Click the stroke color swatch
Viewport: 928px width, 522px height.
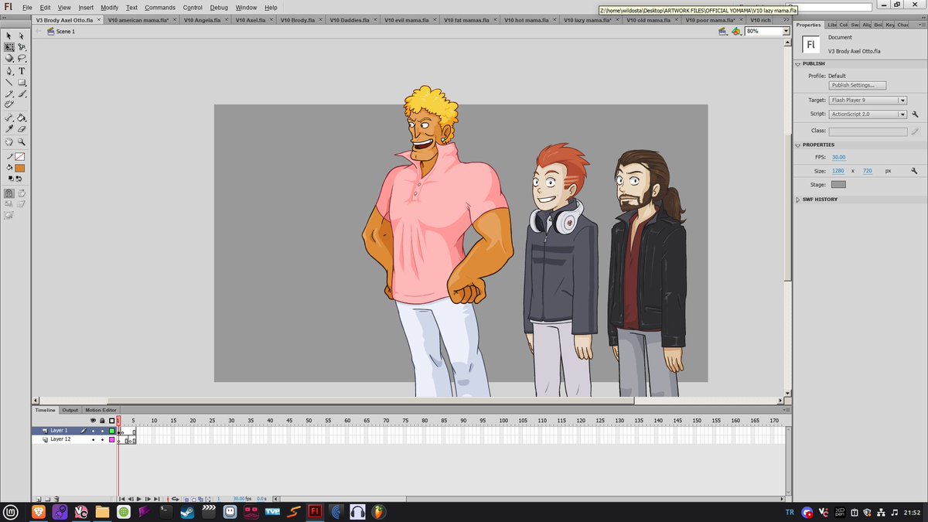(20, 156)
